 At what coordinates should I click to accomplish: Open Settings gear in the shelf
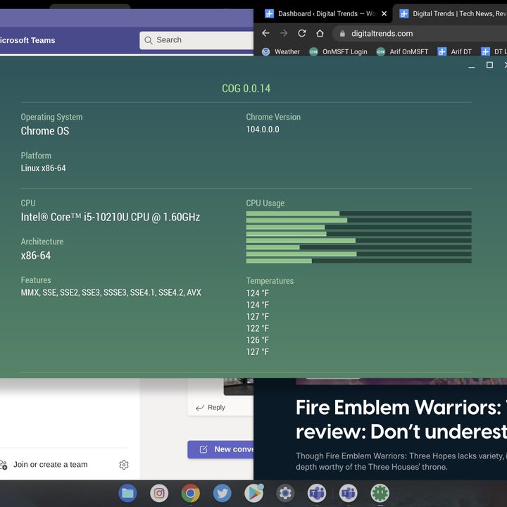[285, 493]
